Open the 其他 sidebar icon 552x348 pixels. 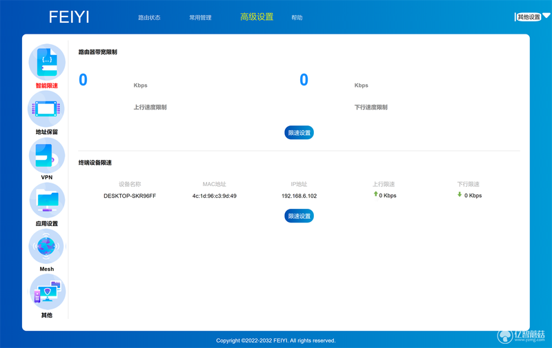point(48,292)
